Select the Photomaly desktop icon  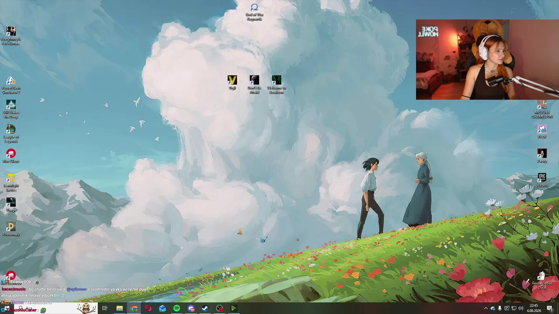click(x=11, y=229)
